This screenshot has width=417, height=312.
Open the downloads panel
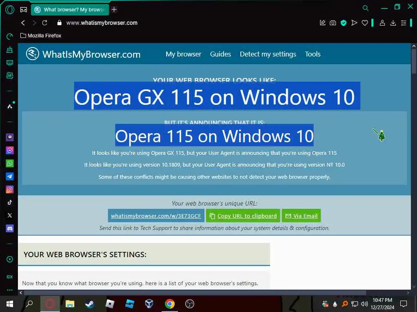tap(393, 23)
